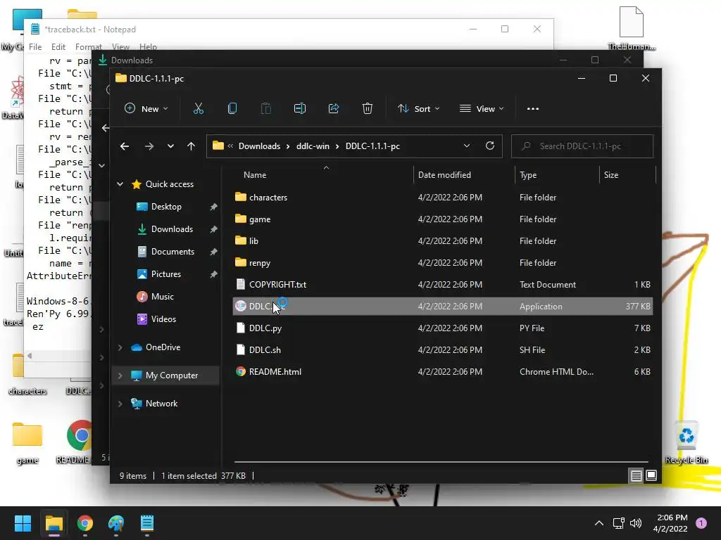Click ddlc-win in the address breadcrumb
This screenshot has width=721, height=540.
tap(313, 146)
